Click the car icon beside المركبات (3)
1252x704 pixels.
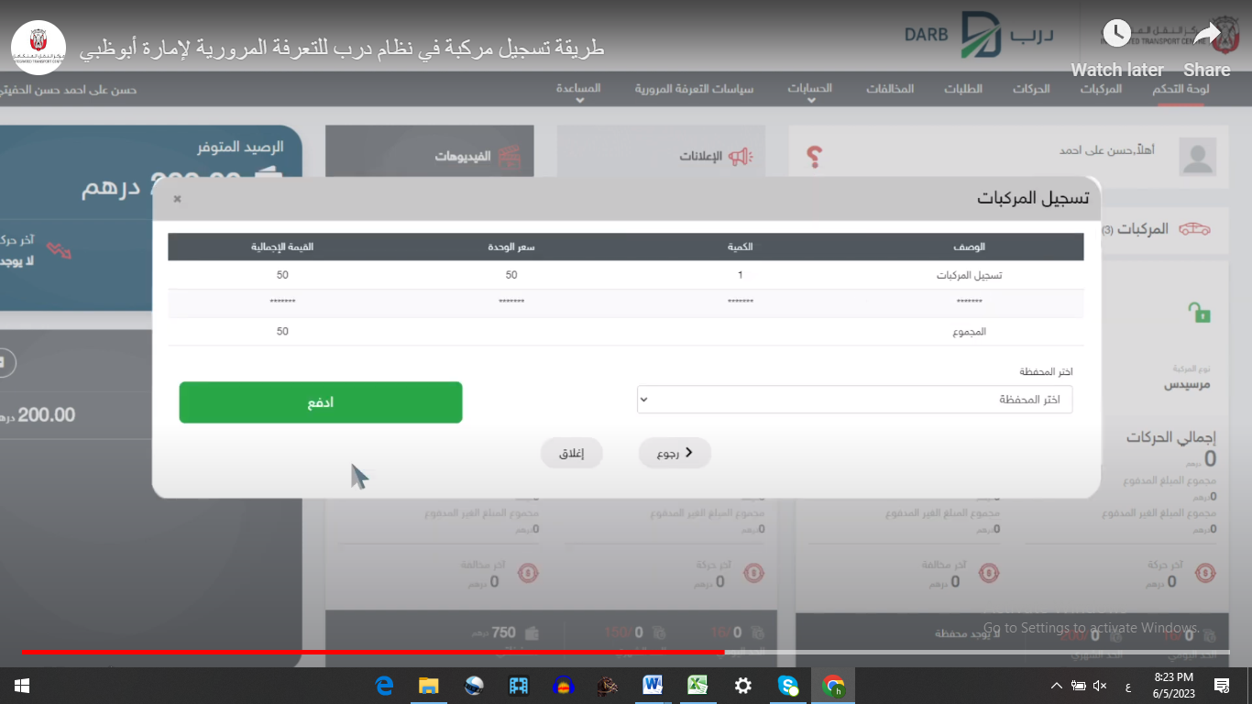click(1193, 228)
